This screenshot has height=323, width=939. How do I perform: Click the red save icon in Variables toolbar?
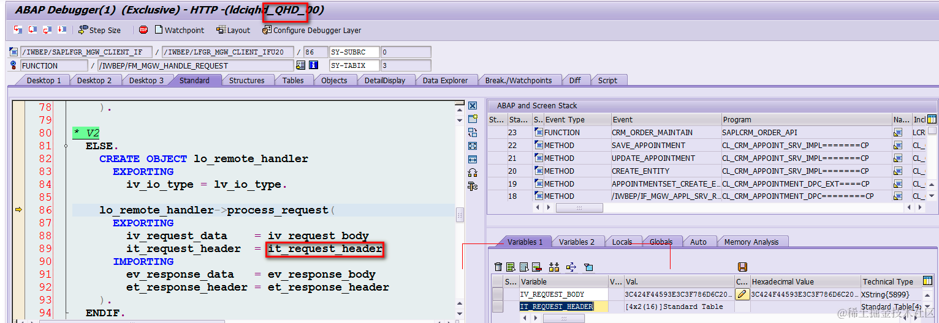tap(742, 267)
